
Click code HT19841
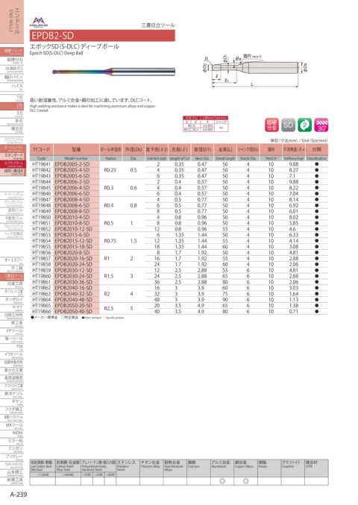(x=42, y=164)
